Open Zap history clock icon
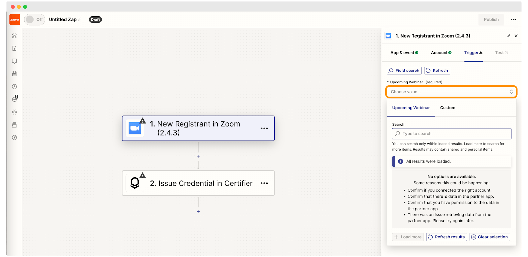Screen dimensions: 528x257 (15, 87)
